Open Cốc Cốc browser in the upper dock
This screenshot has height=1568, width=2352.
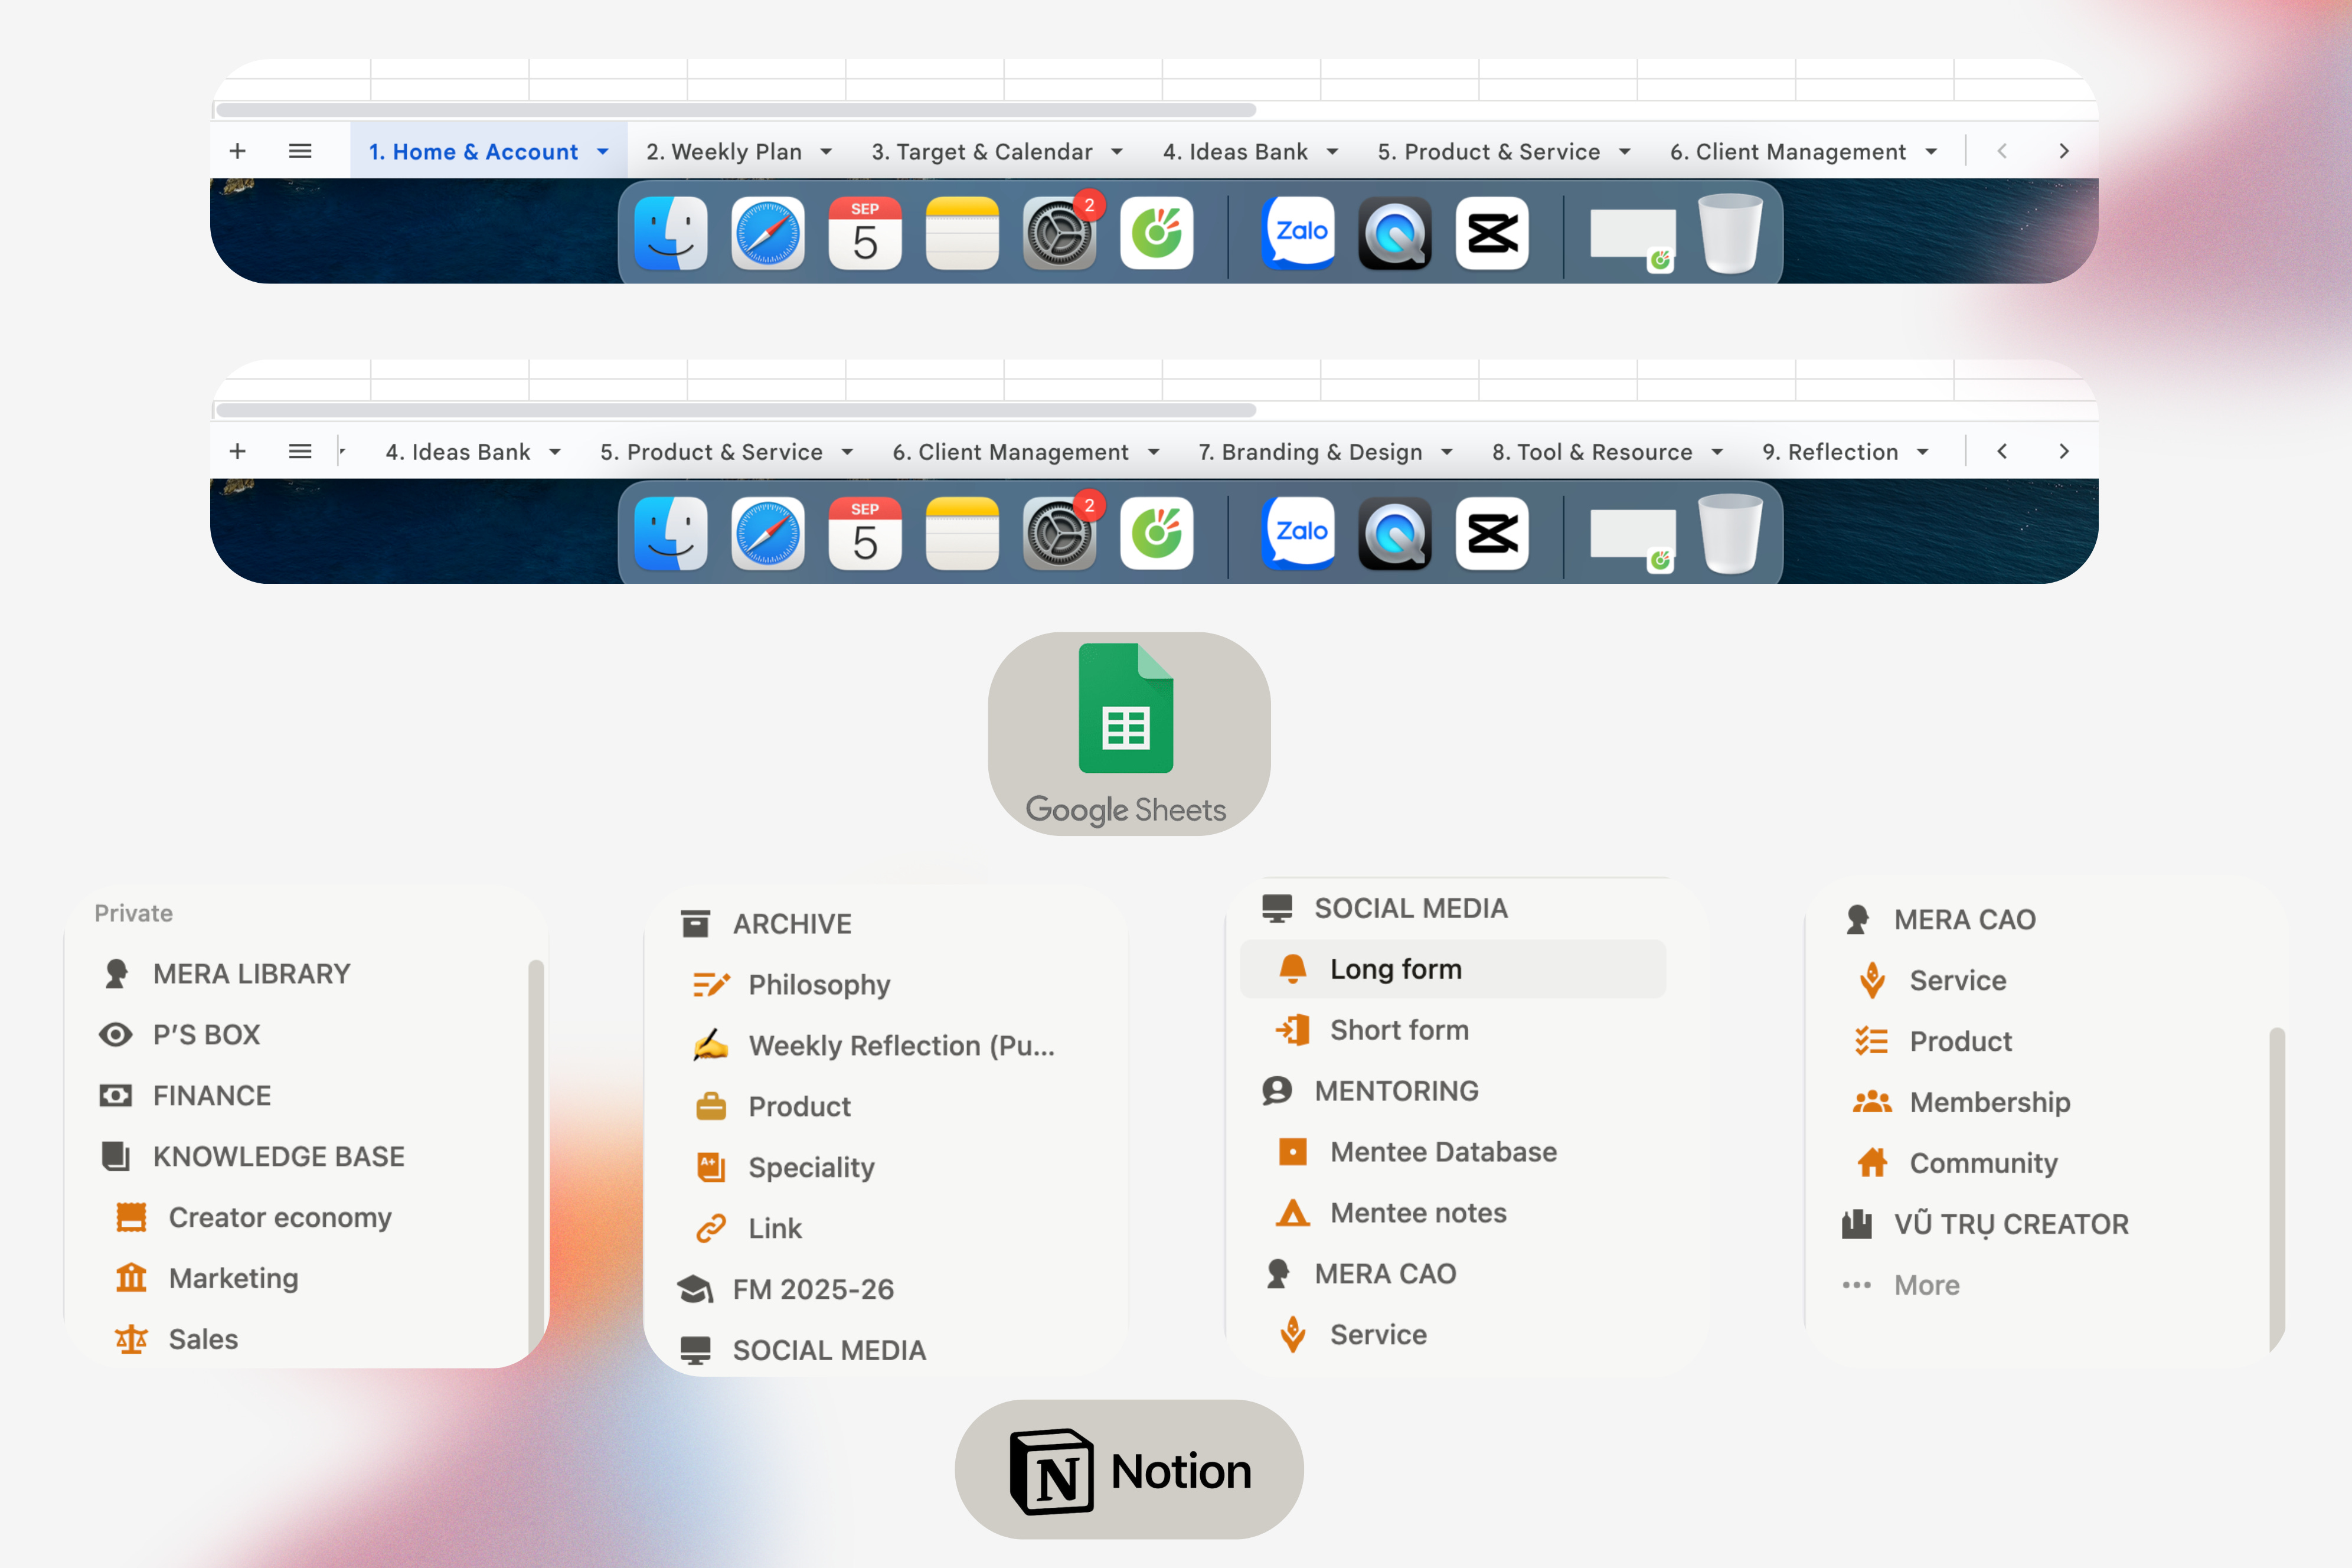[1157, 234]
